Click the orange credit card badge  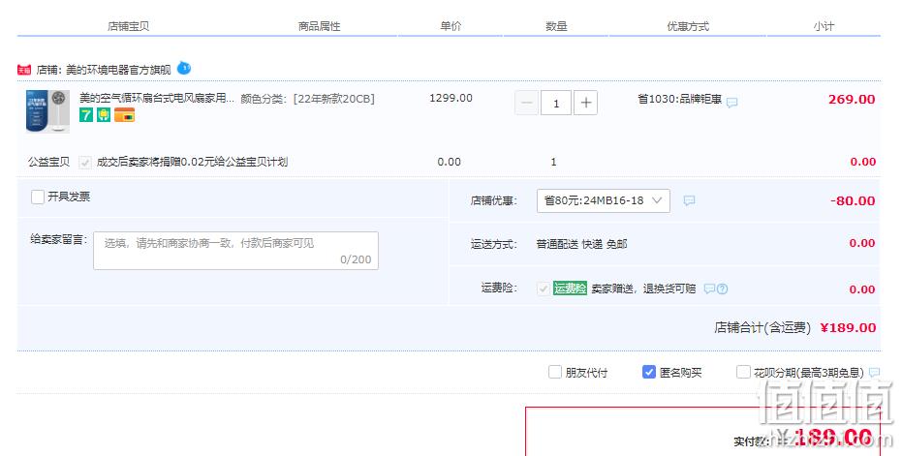(124, 115)
